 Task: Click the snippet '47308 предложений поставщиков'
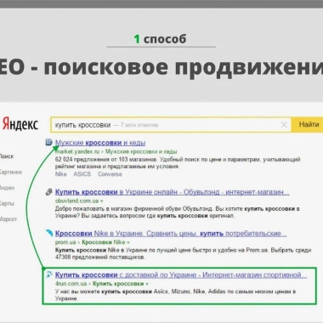coord(100,258)
